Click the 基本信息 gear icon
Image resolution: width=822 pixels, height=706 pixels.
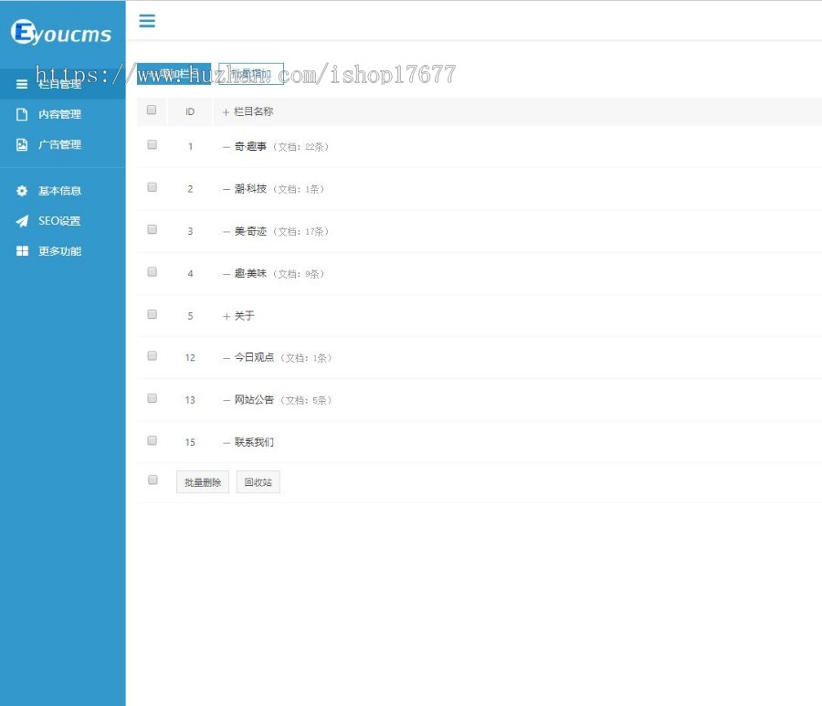tap(22, 191)
